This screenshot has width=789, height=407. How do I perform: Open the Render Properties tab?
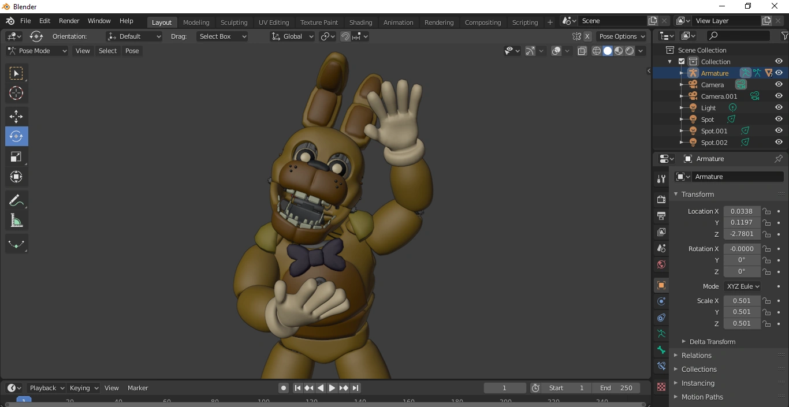(x=661, y=199)
